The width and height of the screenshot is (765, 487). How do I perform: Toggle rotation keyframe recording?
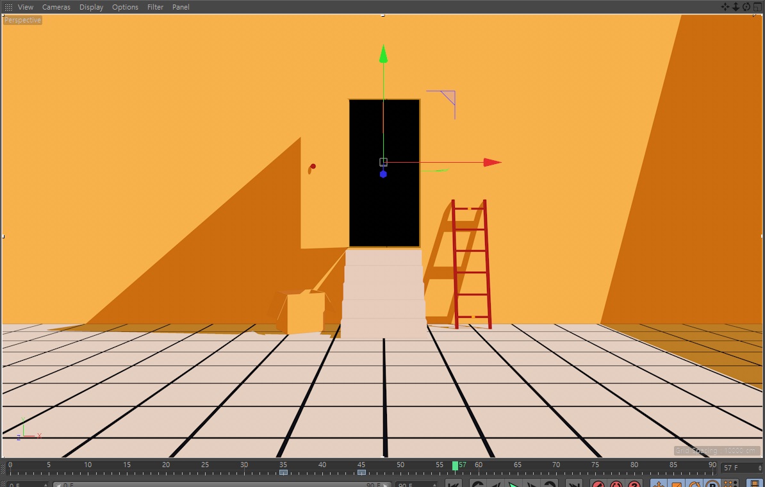[694, 484]
